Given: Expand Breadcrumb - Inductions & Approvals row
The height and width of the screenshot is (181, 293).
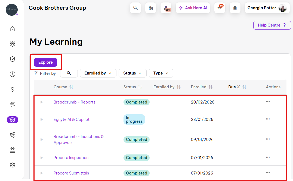Looking at the screenshot, I should (42, 140).
